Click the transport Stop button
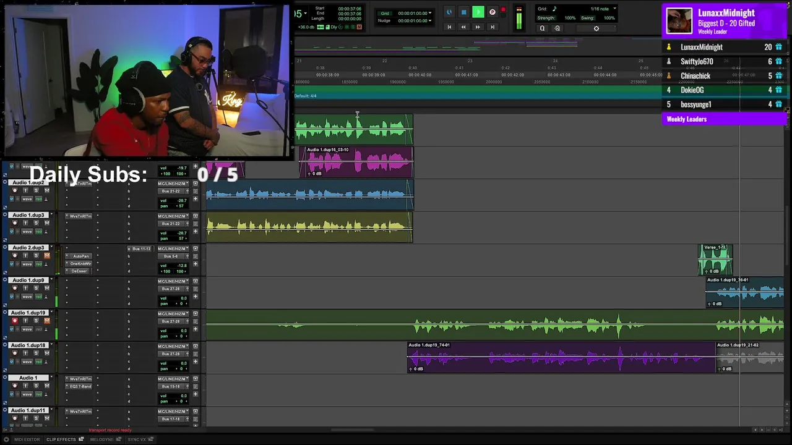Image resolution: width=792 pixels, height=445 pixels. coord(463,12)
